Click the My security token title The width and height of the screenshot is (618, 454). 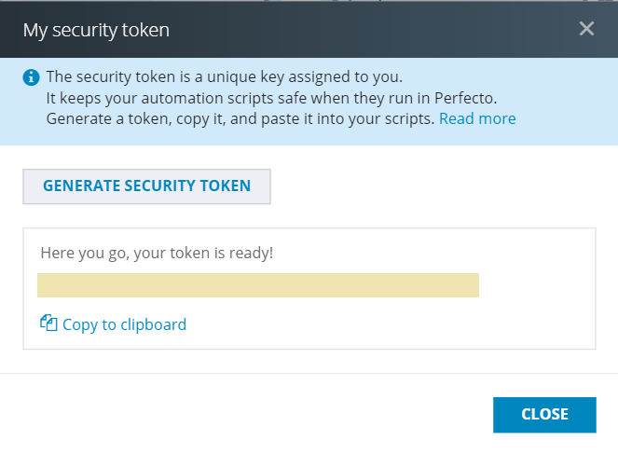click(96, 30)
